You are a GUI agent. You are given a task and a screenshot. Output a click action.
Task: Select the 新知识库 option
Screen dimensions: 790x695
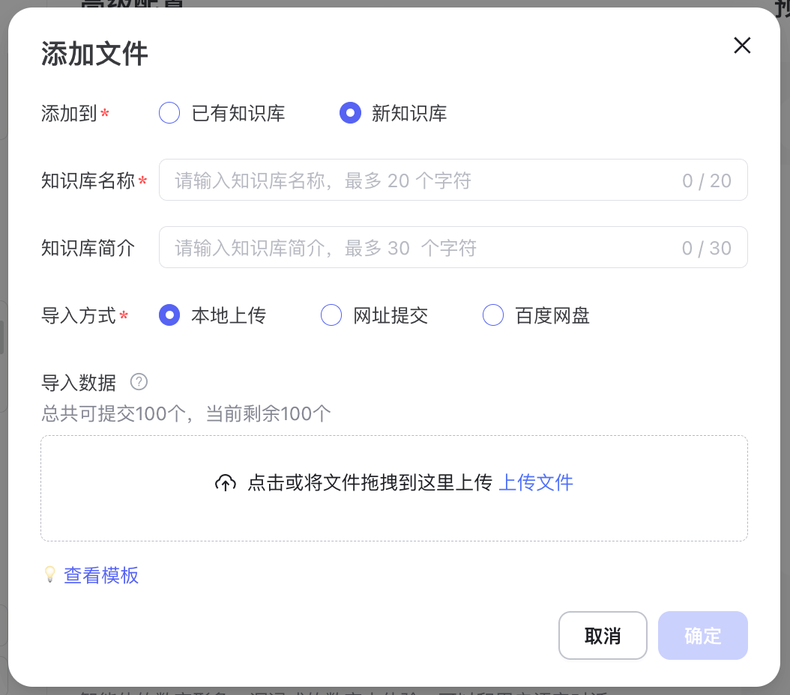(x=351, y=112)
